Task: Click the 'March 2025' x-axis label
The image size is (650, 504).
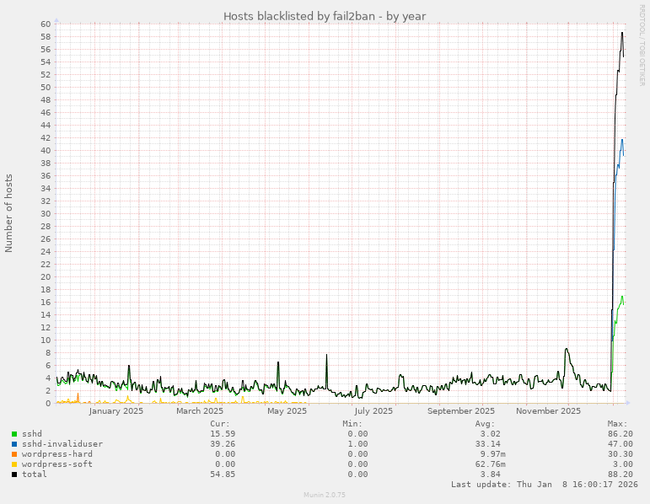Action: point(200,411)
